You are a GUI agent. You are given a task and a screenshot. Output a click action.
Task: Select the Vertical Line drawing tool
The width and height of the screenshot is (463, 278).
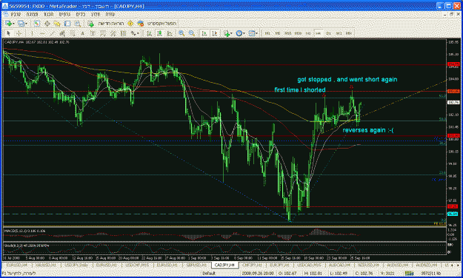32,33
